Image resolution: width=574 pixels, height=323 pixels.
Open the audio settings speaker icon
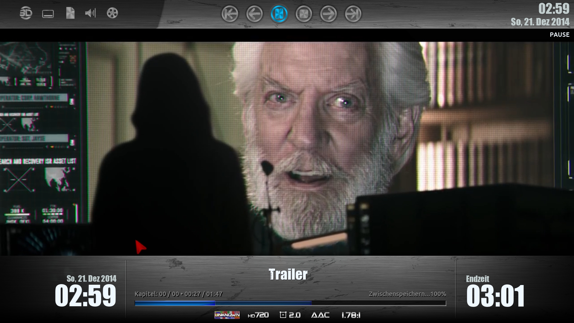[x=90, y=13]
